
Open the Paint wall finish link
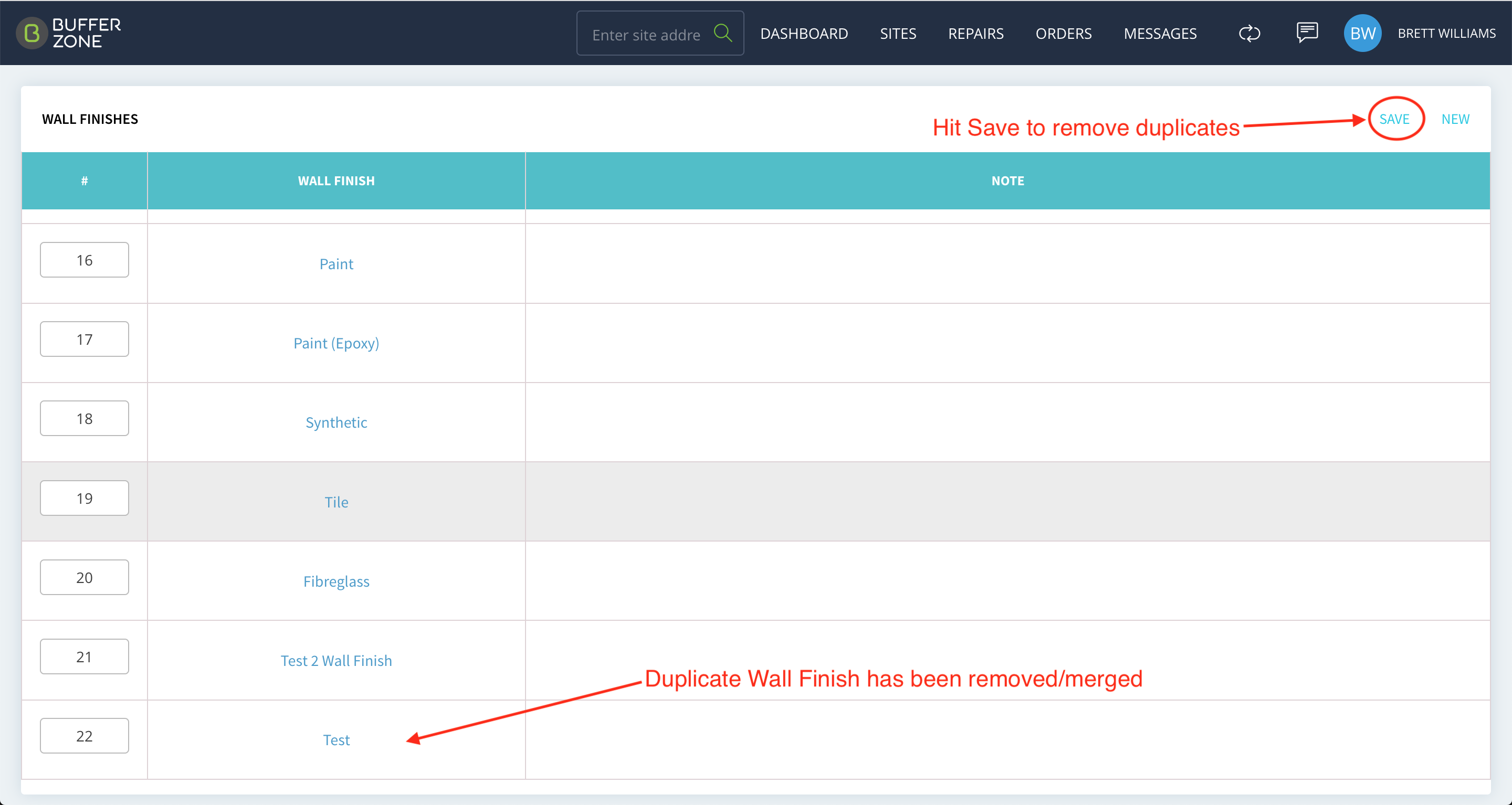(x=337, y=264)
